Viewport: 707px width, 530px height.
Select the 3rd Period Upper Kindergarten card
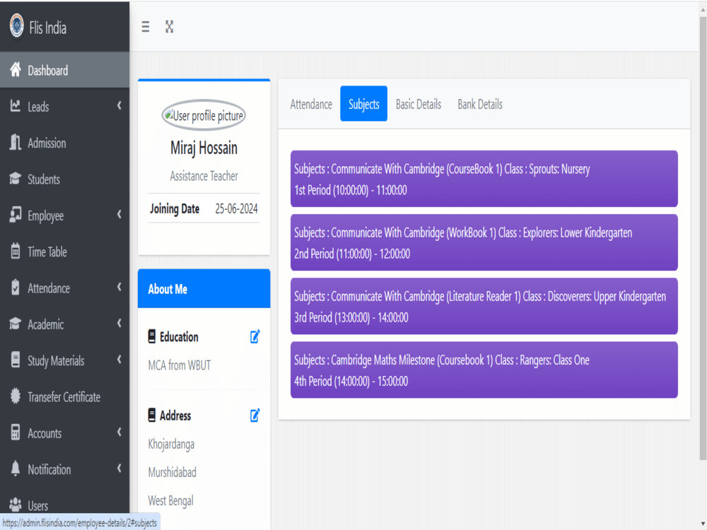[x=484, y=306]
